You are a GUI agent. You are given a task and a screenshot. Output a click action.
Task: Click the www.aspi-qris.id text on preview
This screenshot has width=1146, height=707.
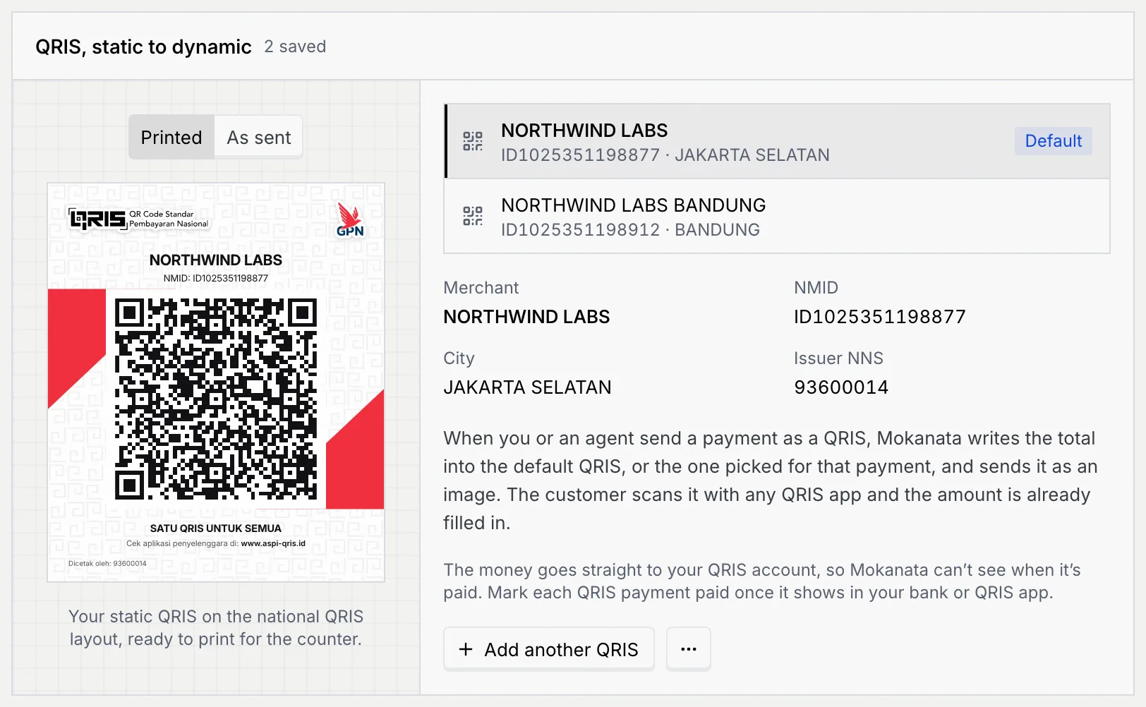tap(273, 544)
